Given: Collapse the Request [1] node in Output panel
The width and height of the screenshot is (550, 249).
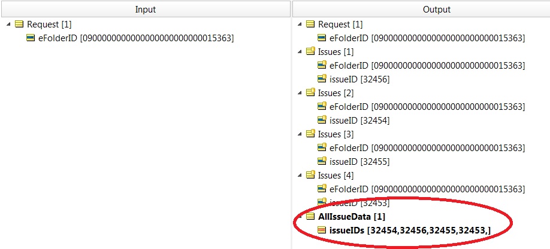Looking at the screenshot, I should pyautogui.click(x=299, y=24).
